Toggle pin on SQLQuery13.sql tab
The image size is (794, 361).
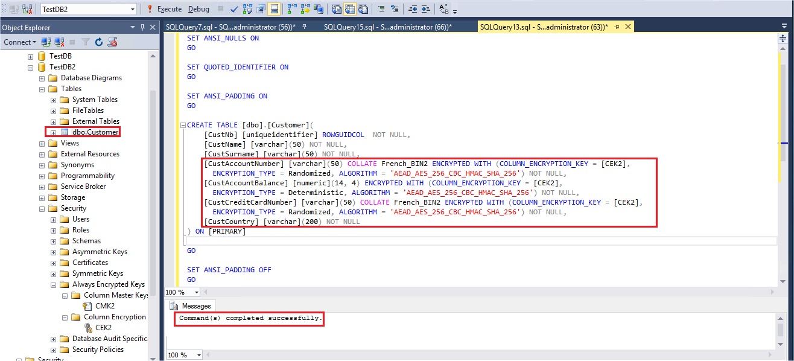[618, 27]
